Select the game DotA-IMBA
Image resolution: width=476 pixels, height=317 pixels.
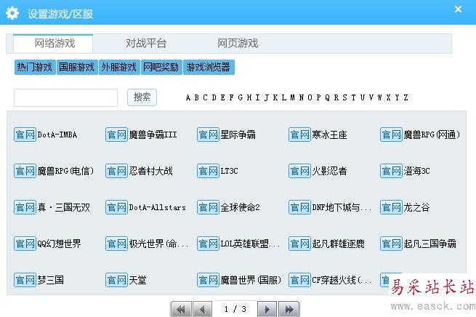tap(57, 135)
